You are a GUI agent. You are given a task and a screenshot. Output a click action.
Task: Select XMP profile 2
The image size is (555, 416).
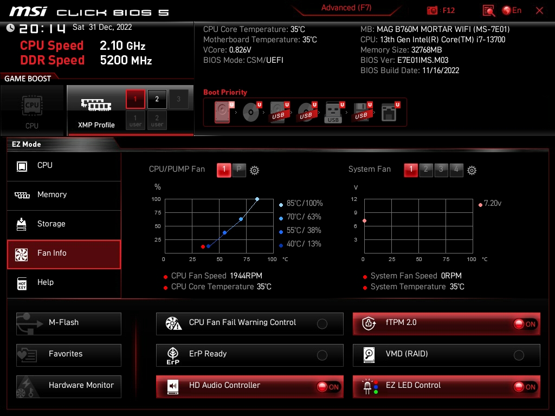[157, 99]
